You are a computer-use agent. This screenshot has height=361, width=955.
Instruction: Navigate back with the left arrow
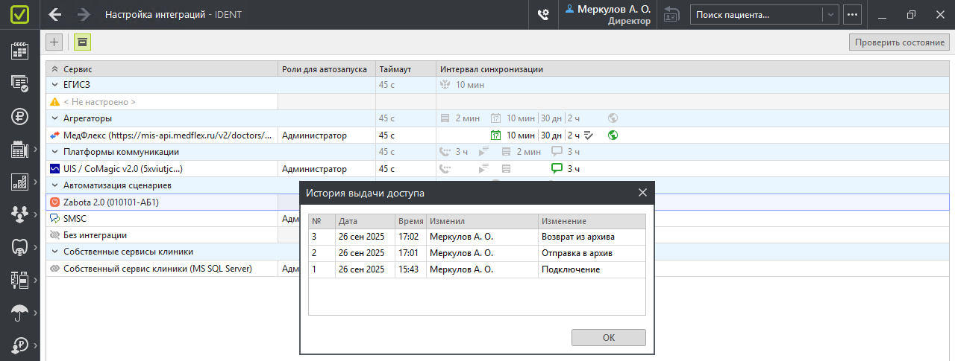[x=54, y=15]
